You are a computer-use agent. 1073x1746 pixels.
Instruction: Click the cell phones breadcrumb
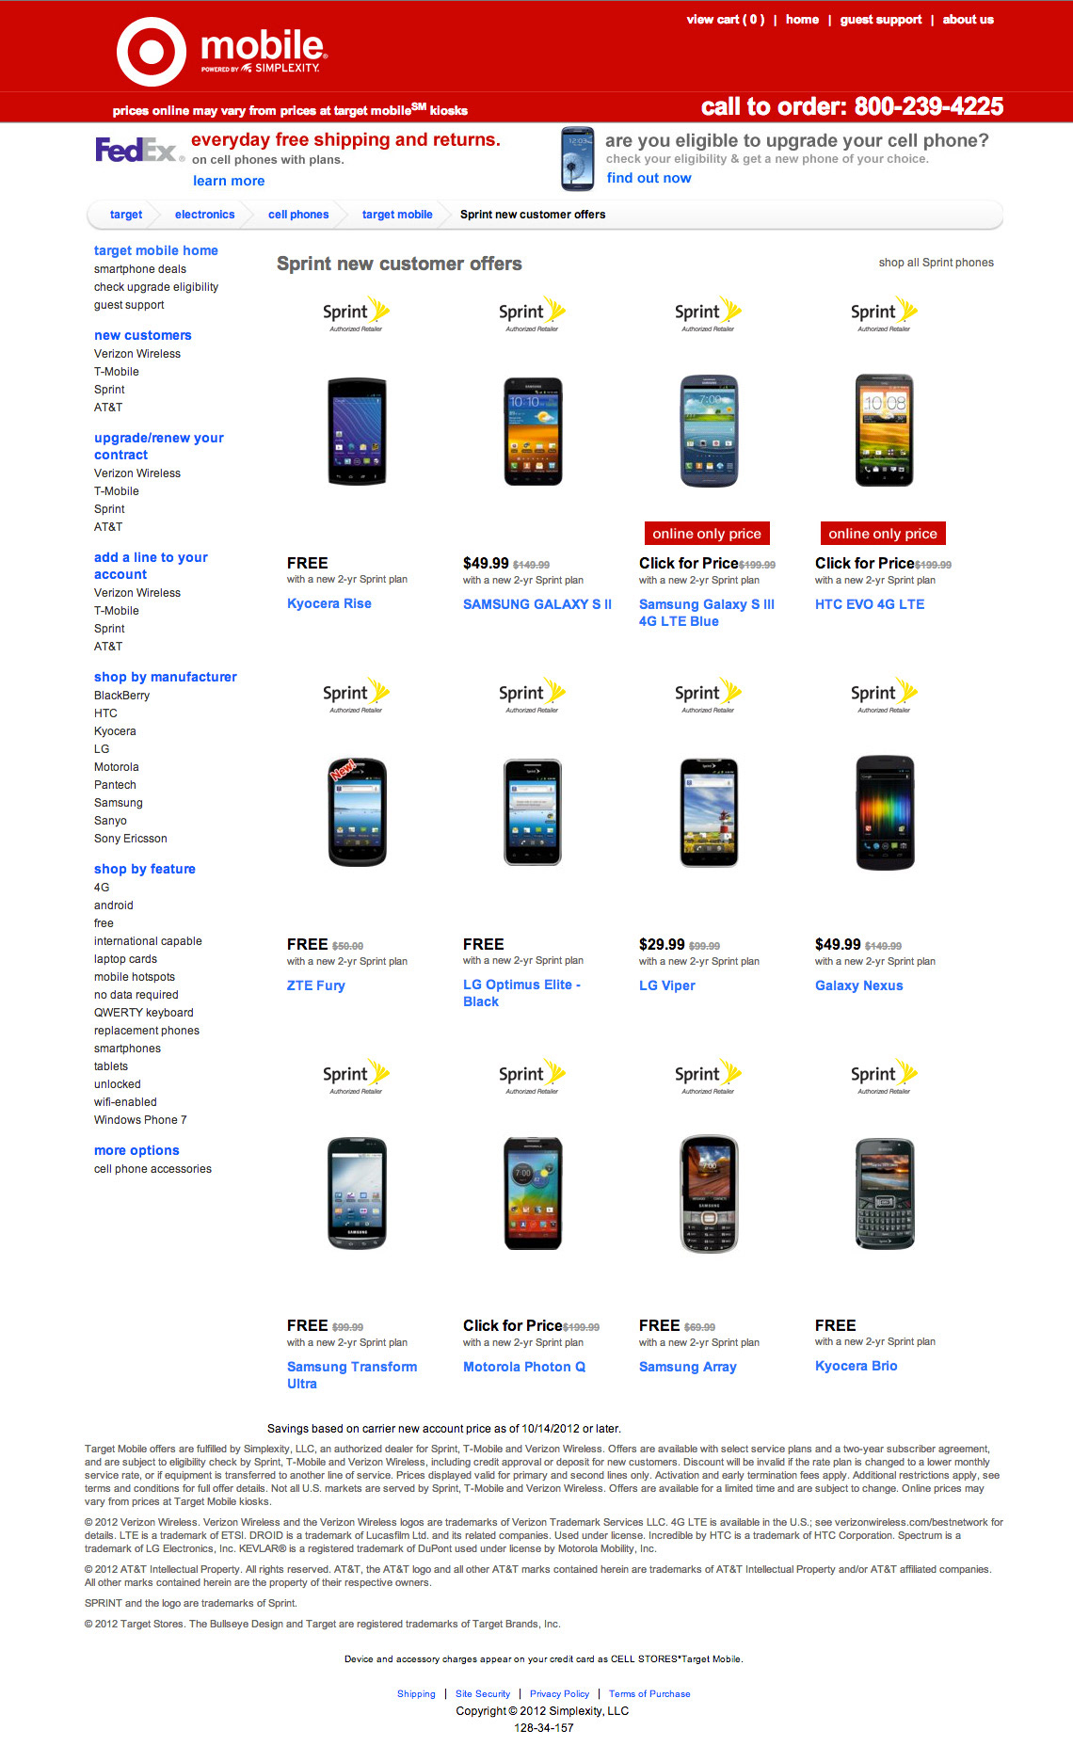point(298,215)
